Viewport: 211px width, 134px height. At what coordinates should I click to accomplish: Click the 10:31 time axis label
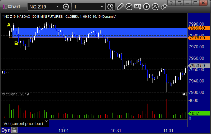116,131
